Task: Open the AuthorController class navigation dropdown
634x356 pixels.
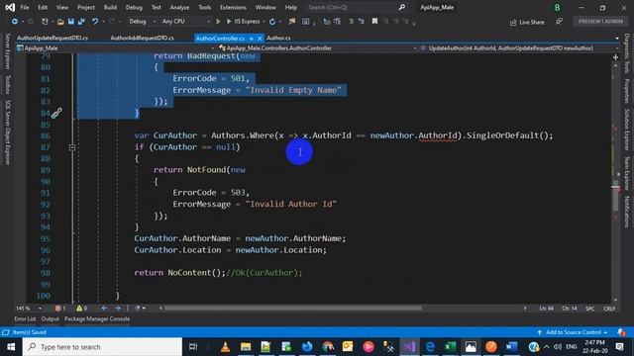Action: coord(317,48)
